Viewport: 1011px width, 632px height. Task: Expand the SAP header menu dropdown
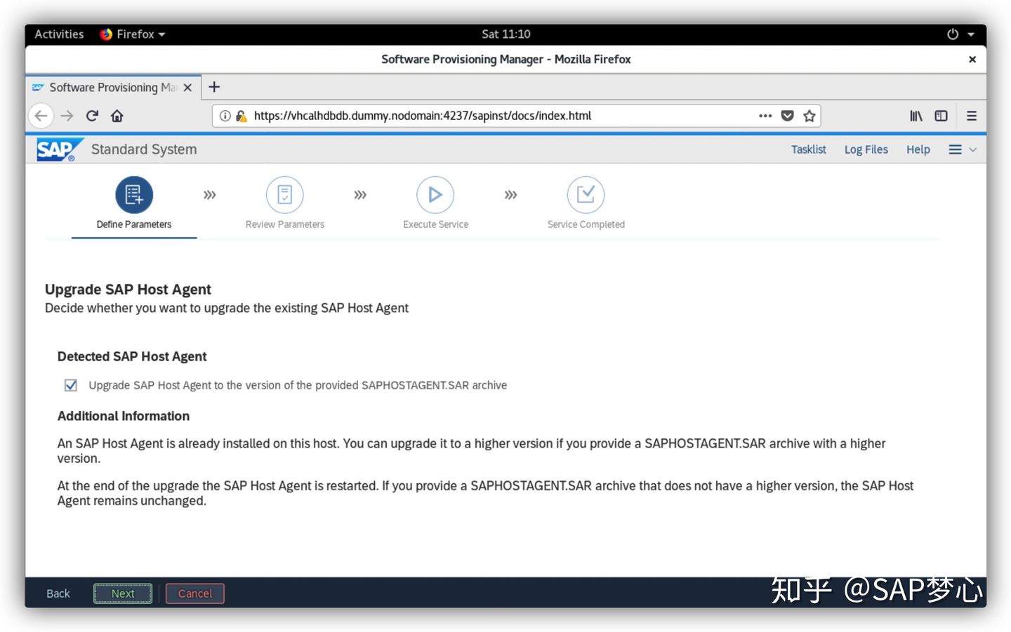click(x=963, y=149)
